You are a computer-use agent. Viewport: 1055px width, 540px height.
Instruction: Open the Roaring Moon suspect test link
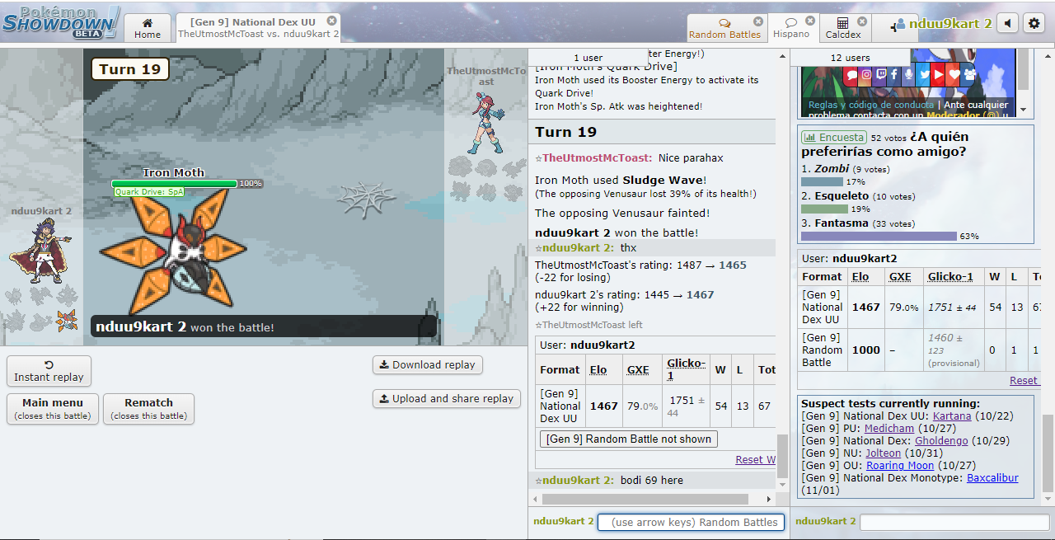tap(901, 466)
